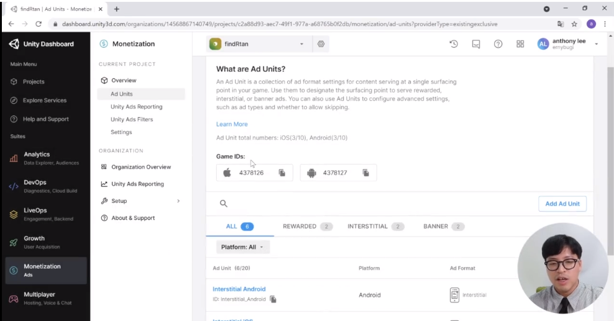Open the help question mark icon
This screenshot has width=614, height=321.
pos(498,44)
